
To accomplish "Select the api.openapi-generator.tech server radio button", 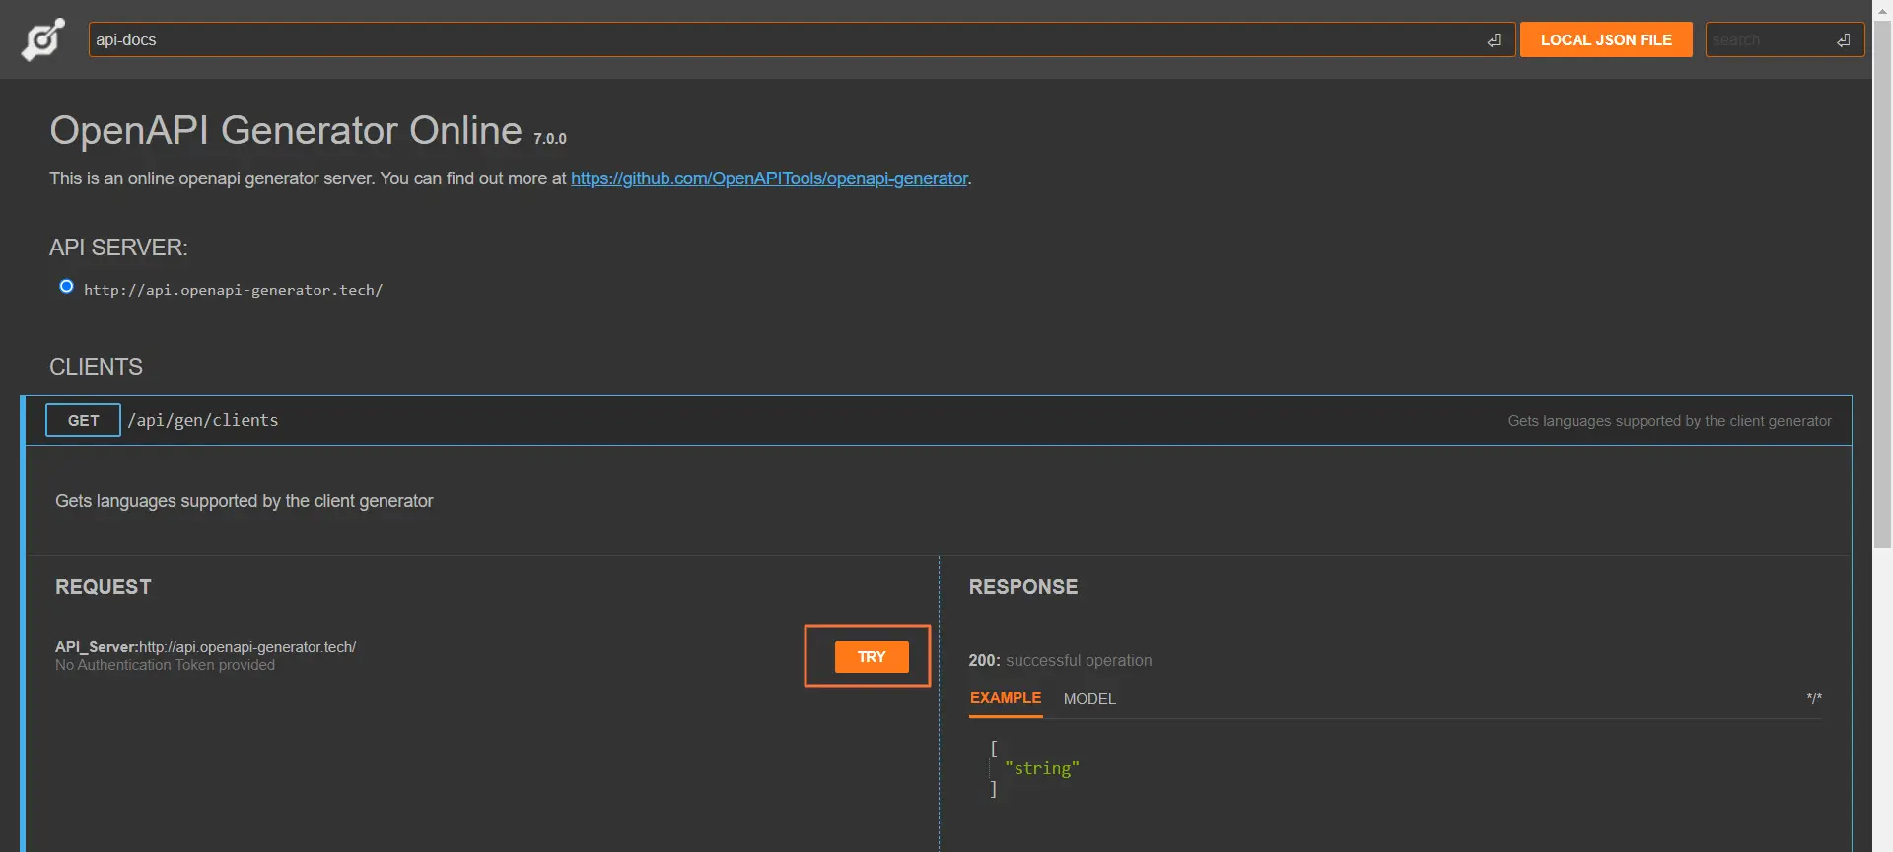I will click(x=66, y=286).
